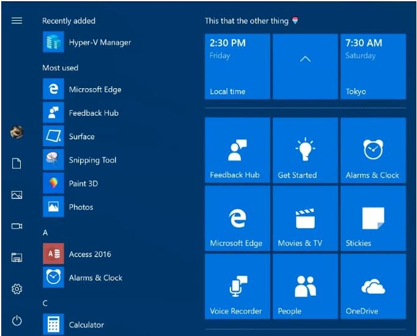Open Pictures folder icon in sidebar

(x=17, y=195)
